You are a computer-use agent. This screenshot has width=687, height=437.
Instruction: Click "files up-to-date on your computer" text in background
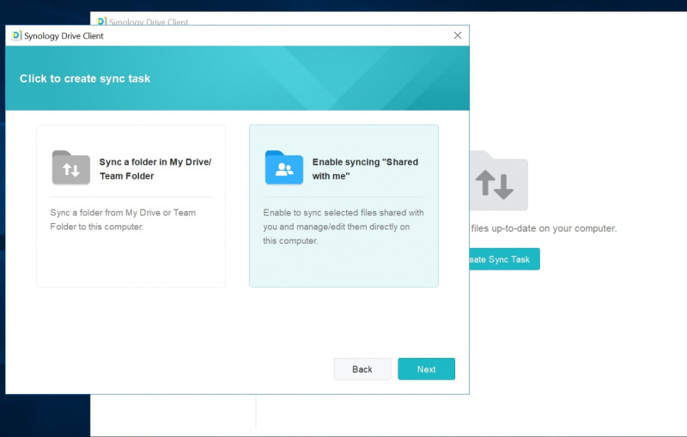[544, 228]
